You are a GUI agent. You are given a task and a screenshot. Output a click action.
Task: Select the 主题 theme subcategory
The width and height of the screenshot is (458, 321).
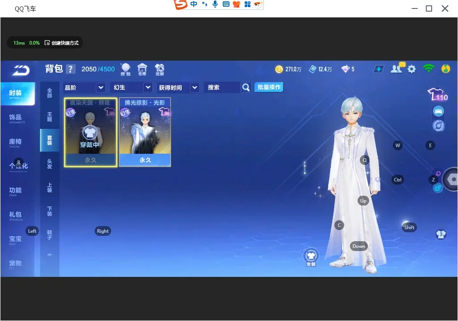tap(50, 116)
